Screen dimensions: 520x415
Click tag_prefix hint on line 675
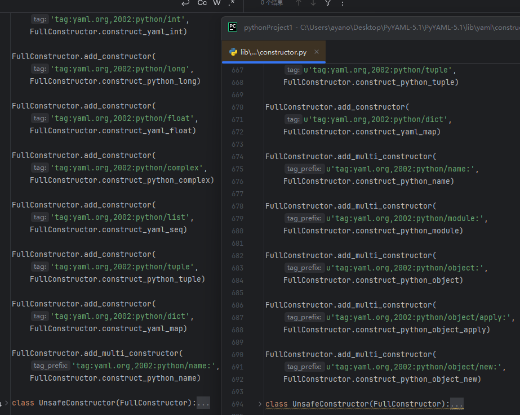point(304,169)
